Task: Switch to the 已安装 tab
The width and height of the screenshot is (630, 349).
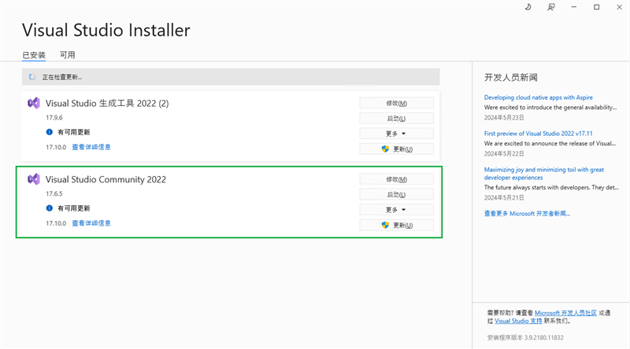Action: pyautogui.click(x=34, y=55)
